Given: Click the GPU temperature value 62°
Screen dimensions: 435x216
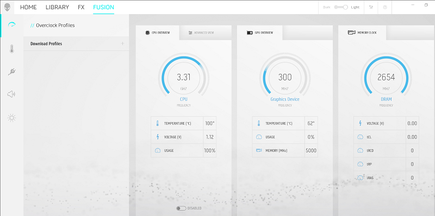Looking at the screenshot, I should [311, 123].
